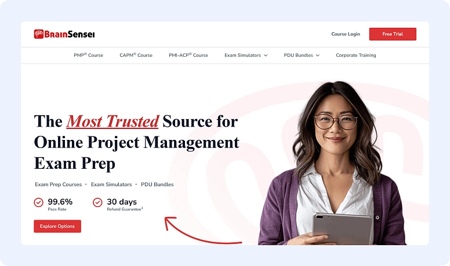Image resolution: width=450 pixels, height=266 pixels.
Task: Expand the Exam Simulators dropdown chevron
Action: tap(266, 56)
